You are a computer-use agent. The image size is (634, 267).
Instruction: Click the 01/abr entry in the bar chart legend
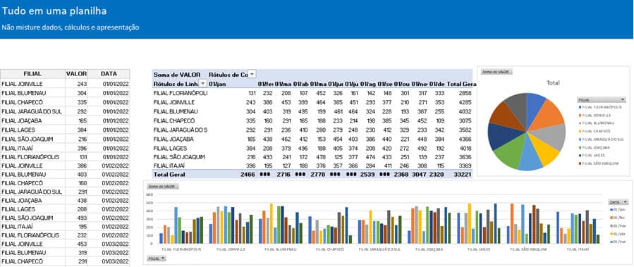(617, 234)
